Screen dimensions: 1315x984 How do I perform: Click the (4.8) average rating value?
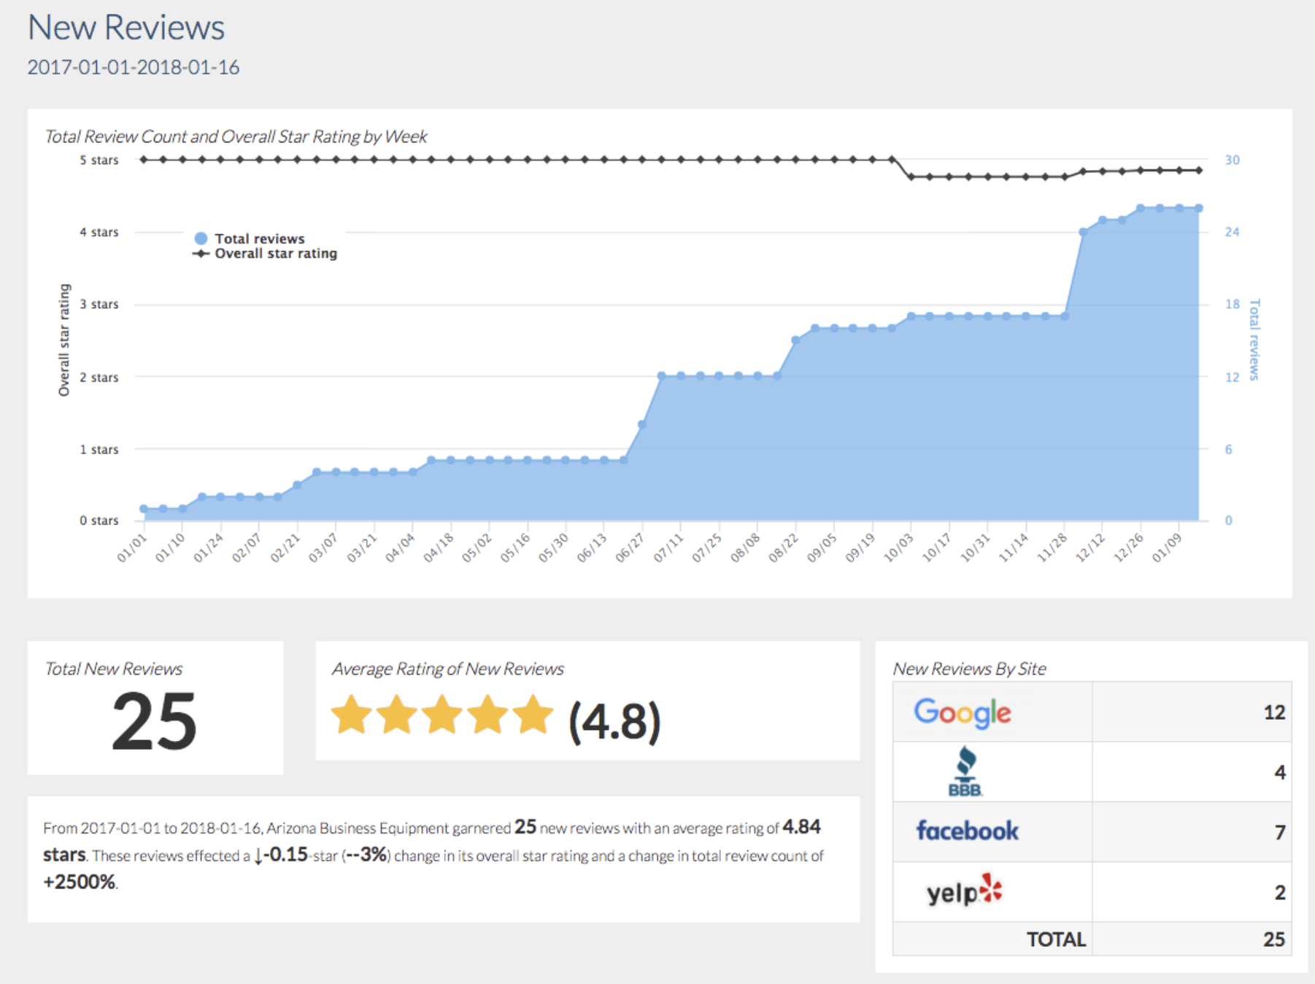614,721
